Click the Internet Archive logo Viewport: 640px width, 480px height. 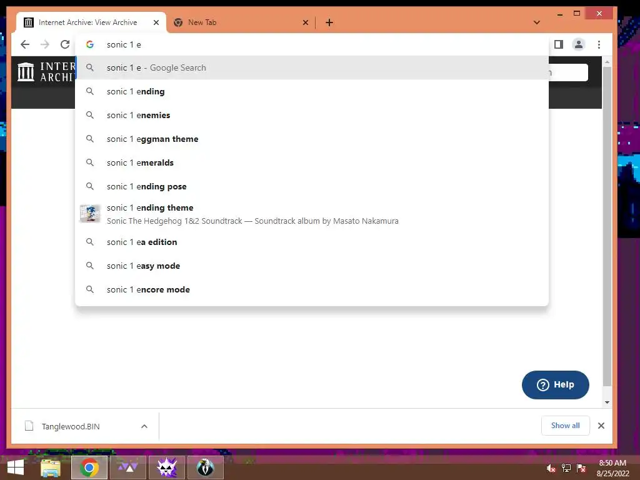coord(46,72)
